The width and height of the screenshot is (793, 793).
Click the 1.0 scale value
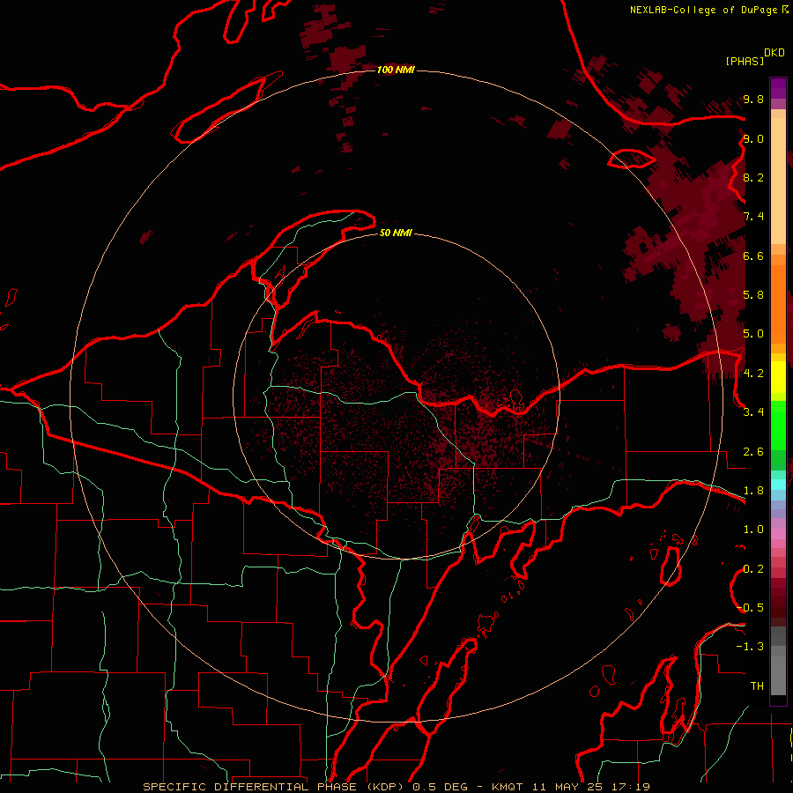(x=753, y=530)
